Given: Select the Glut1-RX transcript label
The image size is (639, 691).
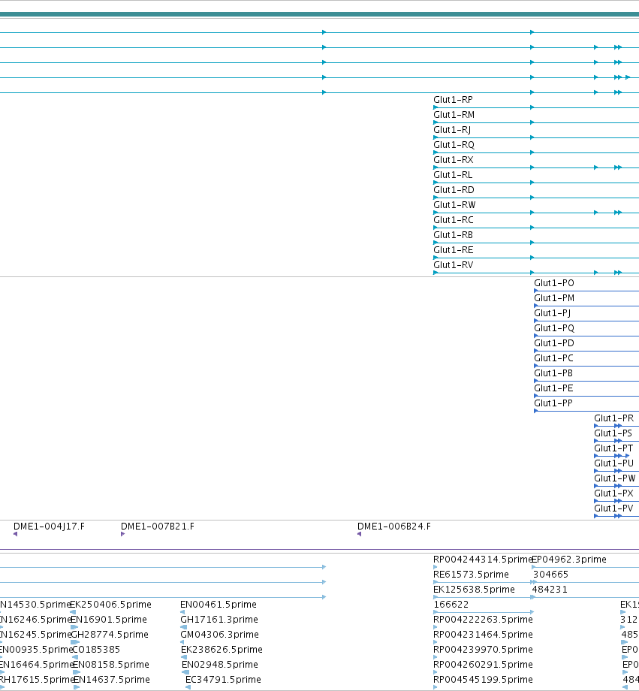Looking at the screenshot, I should 454,160.
